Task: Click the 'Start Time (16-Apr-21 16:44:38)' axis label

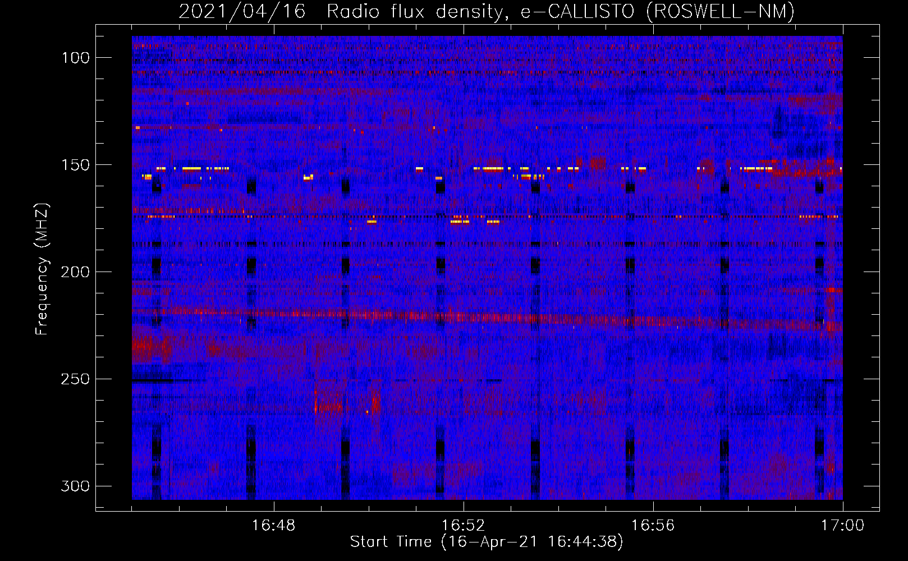Action: click(x=487, y=542)
